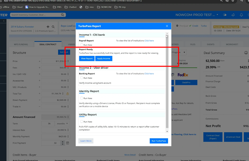This screenshot has width=249, height=161.
Task: Open the globe bookmark icon
Action: (x=81, y=7)
